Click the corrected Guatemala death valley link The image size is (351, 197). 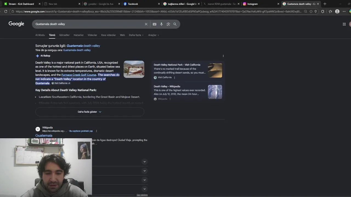point(83,46)
